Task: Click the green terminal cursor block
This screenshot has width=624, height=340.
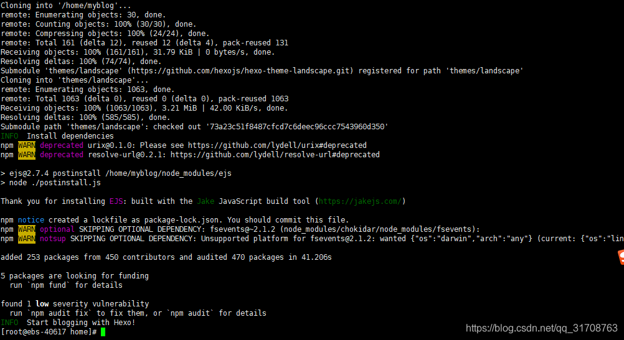Action: click(x=103, y=332)
